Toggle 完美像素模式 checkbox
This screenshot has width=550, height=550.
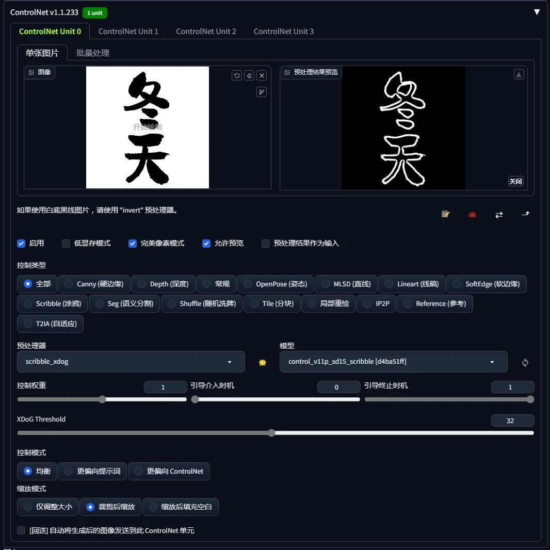click(x=132, y=244)
